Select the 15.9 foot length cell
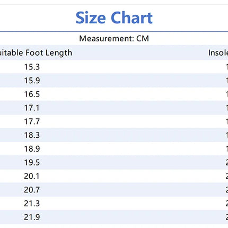 (x=32, y=81)
